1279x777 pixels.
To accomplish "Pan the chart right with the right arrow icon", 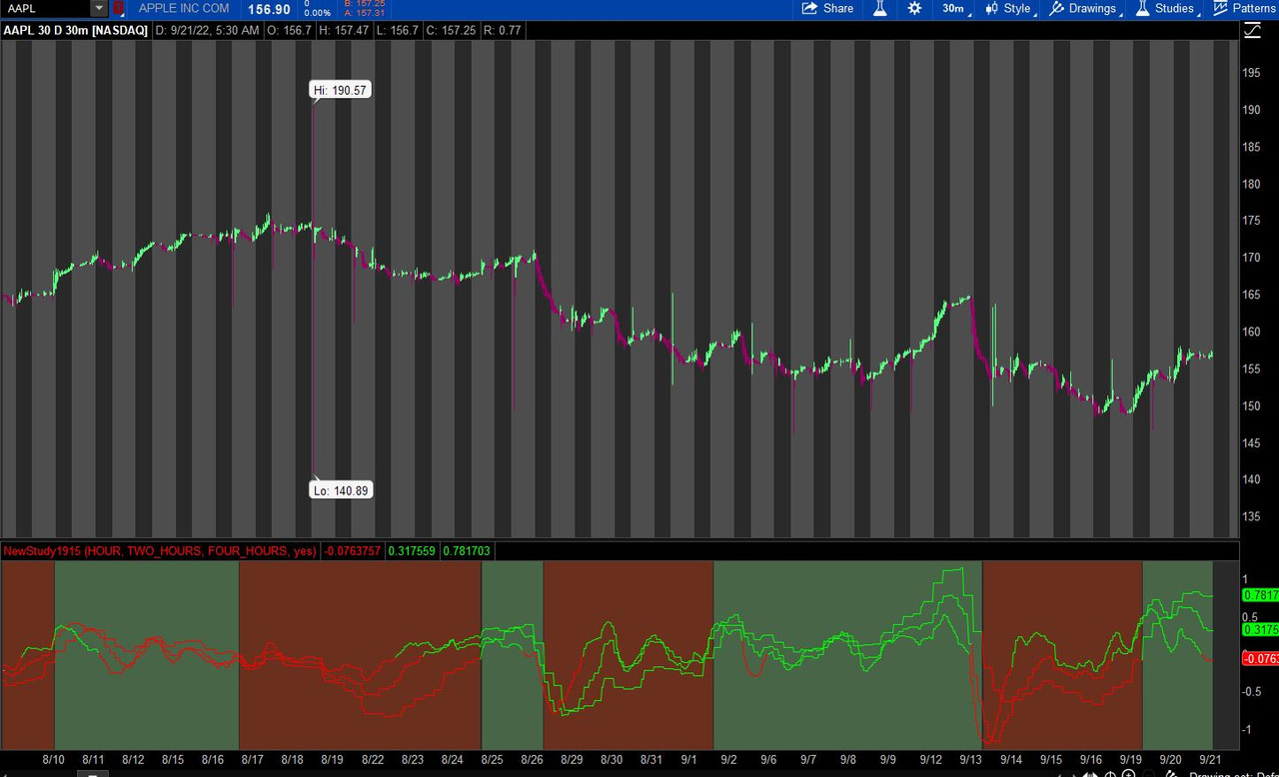I will [1075, 773].
